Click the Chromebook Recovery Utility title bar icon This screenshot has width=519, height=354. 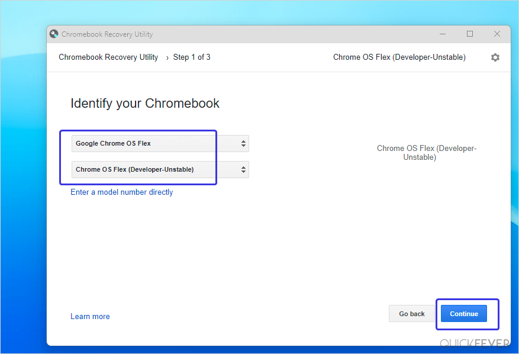(54, 34)
